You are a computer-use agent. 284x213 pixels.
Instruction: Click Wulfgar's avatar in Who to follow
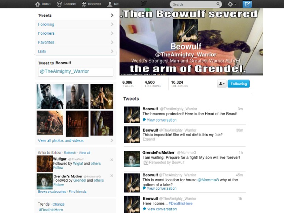(x=45, y=164)
